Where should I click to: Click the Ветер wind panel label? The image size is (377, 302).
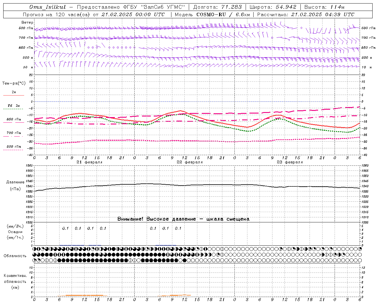tap(27, 22)
